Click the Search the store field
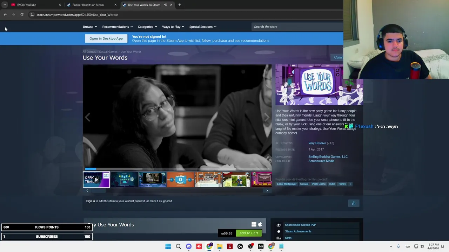The height and width of the screenshot is (252, 449). [297, 27]
